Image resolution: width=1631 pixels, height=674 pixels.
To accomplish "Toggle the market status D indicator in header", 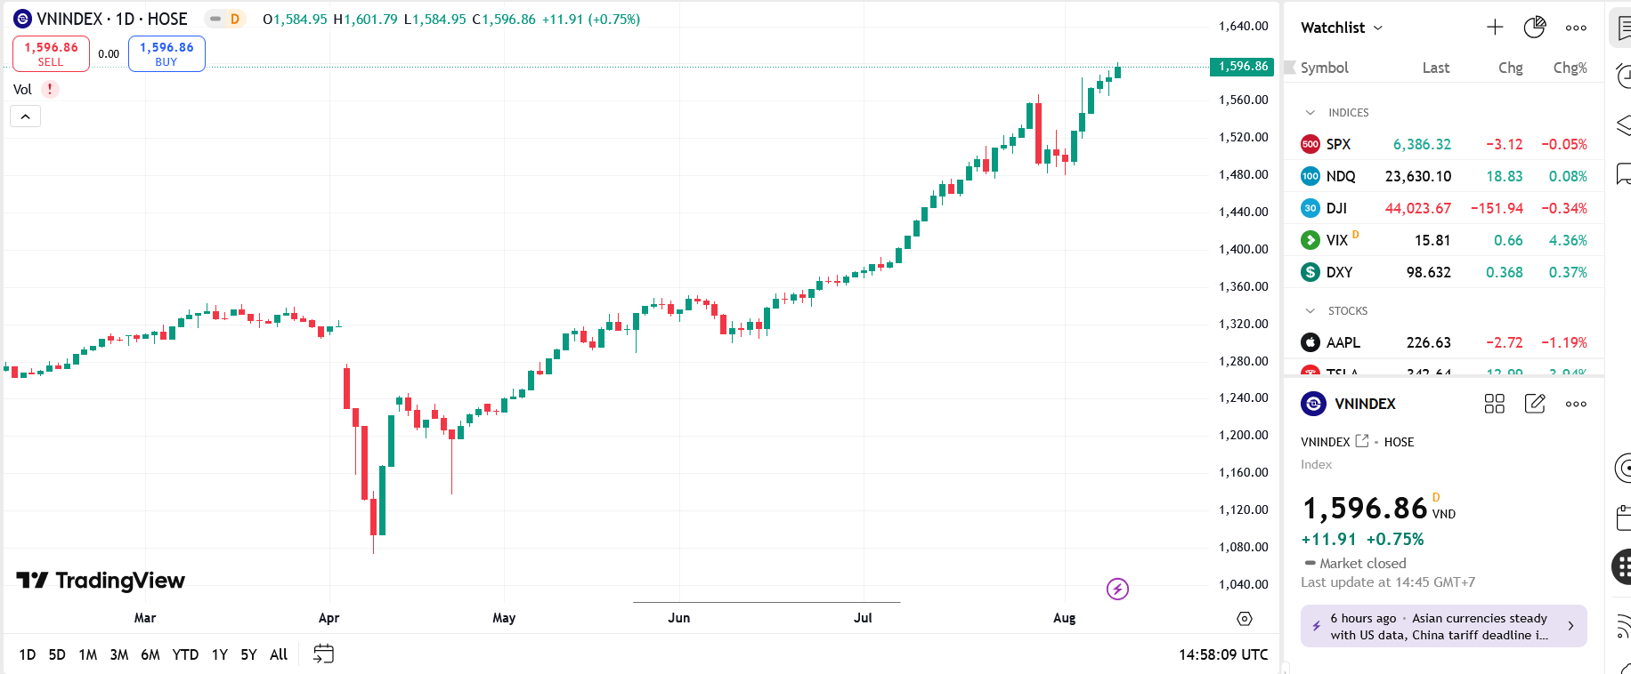I will (225, 19).
